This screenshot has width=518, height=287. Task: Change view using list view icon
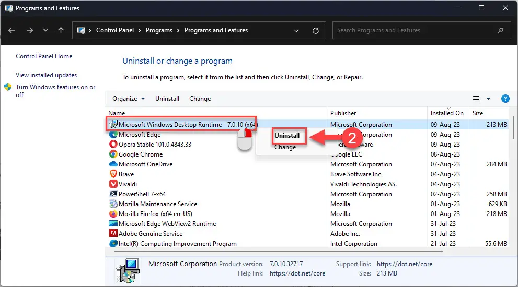pyautogui.click(x=476, y=99)
